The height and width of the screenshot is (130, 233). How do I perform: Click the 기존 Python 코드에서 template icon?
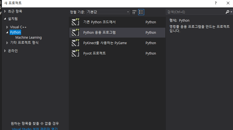click(x=75, y=22)
